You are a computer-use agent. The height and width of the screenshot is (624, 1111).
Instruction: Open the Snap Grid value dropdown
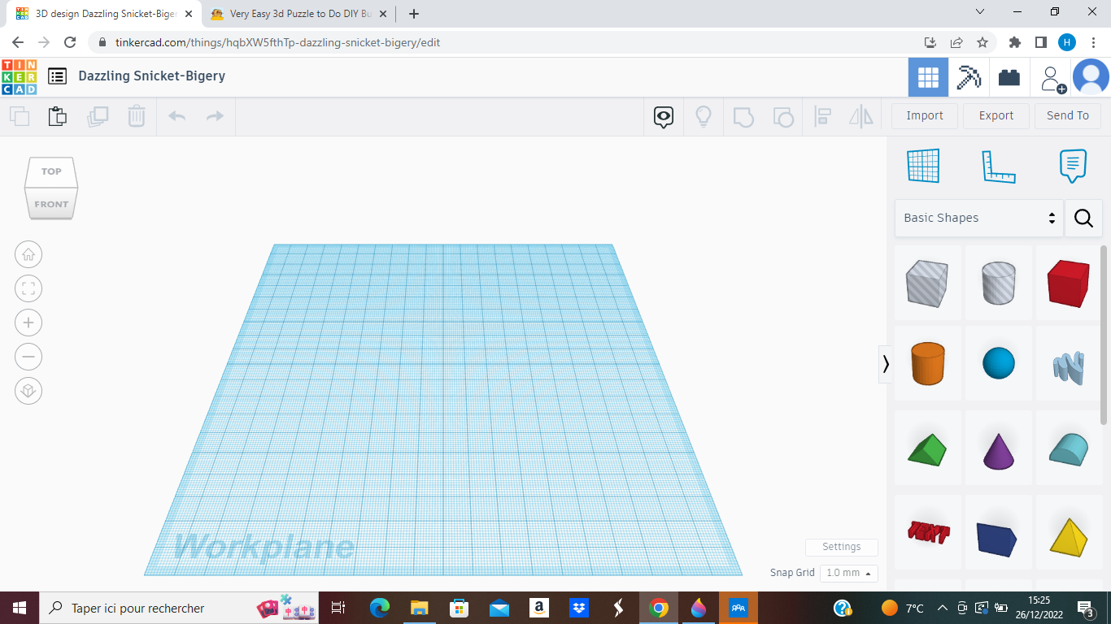click(848, 573)
